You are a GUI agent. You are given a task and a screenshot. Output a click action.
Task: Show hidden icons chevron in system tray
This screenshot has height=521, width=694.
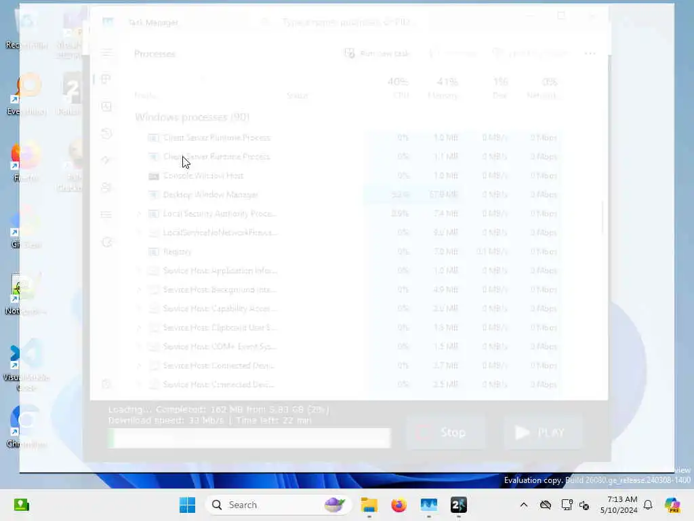[524, 505]
